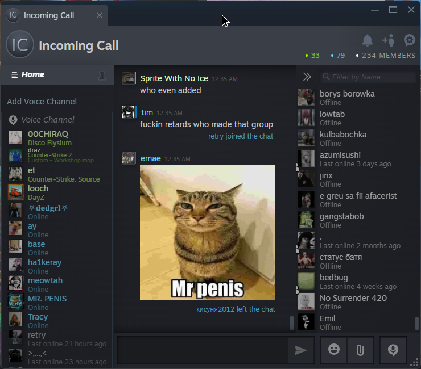
Task: Click the message input box
Action: click(203, 350)
